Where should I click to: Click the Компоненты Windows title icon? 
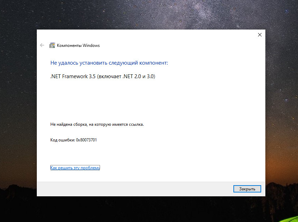click(52, 46)
